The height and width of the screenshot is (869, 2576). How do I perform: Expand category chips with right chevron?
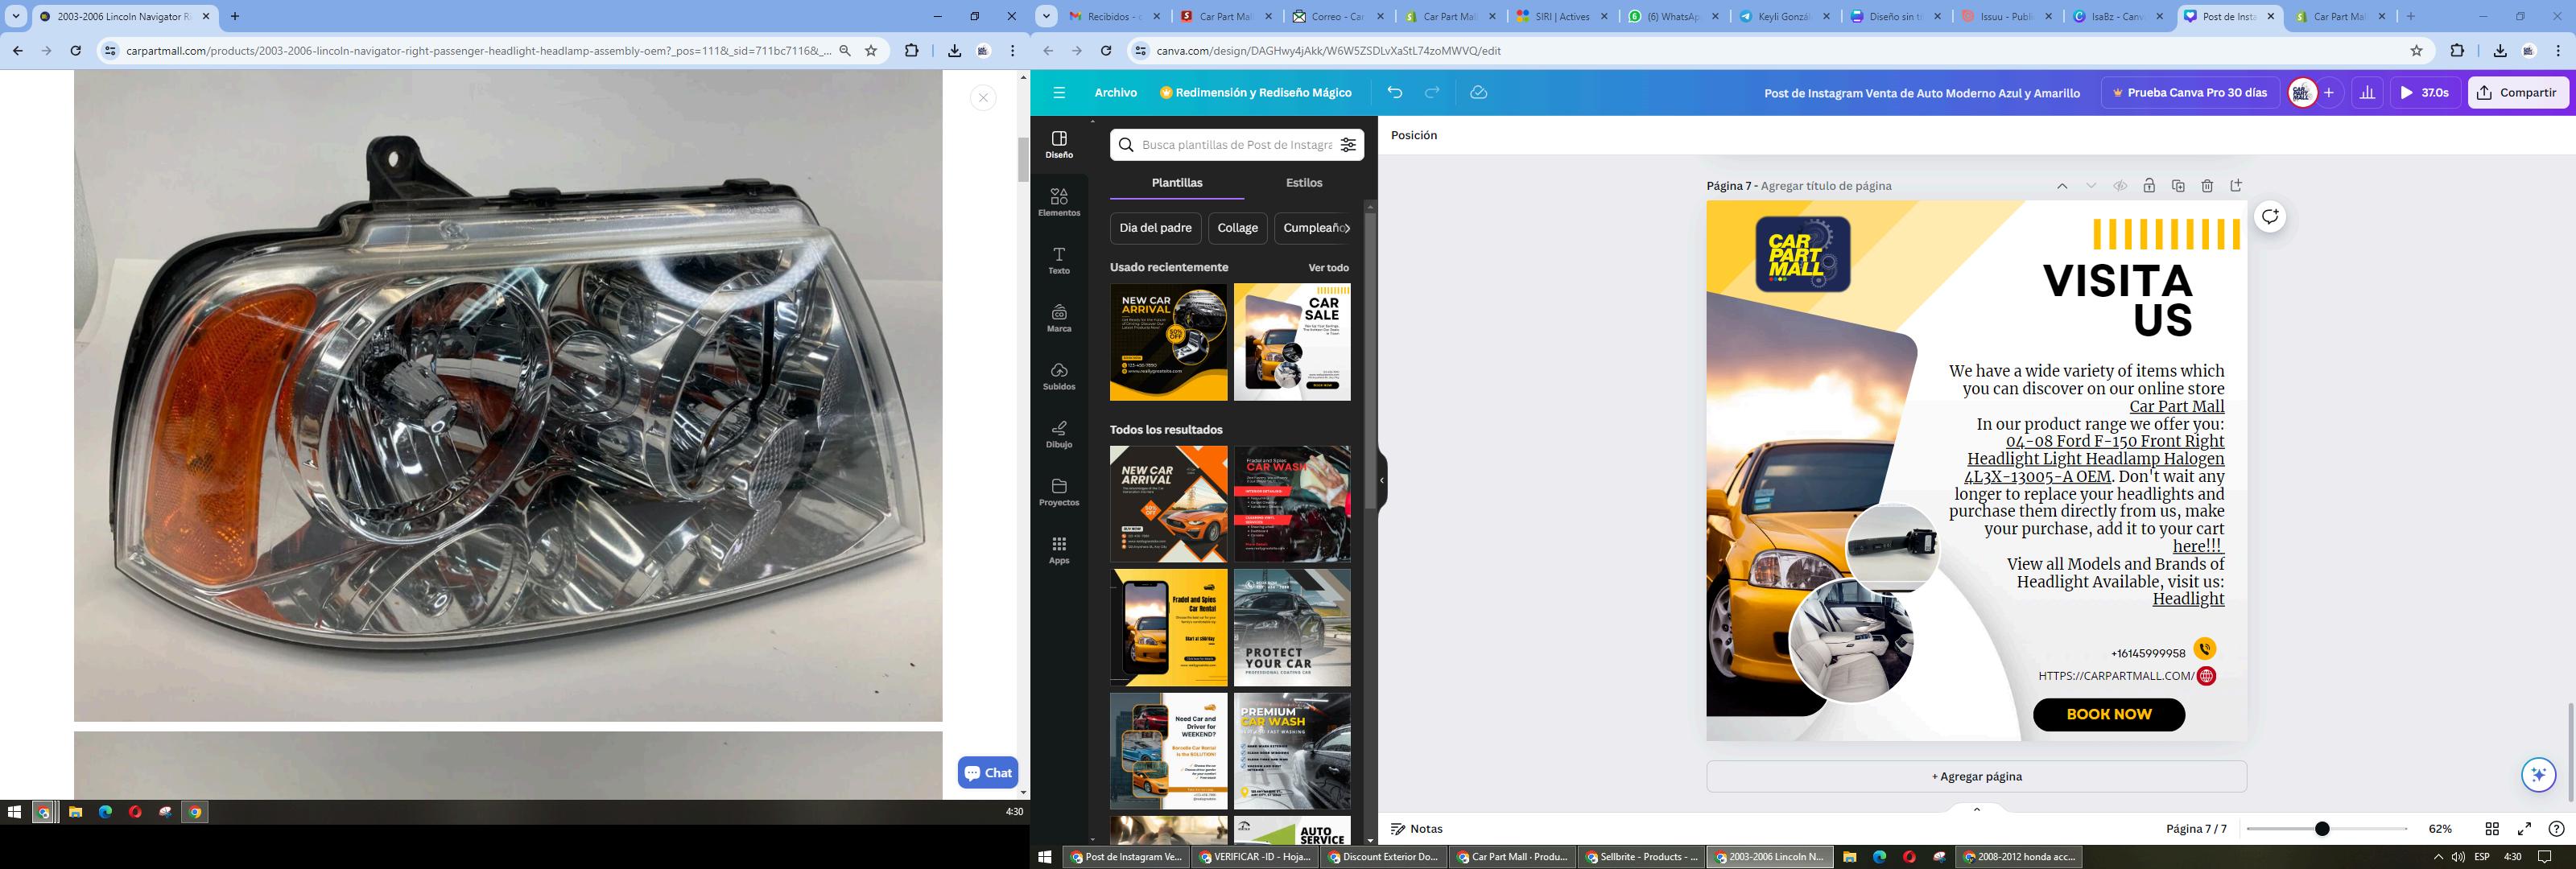click(1346, 228)
